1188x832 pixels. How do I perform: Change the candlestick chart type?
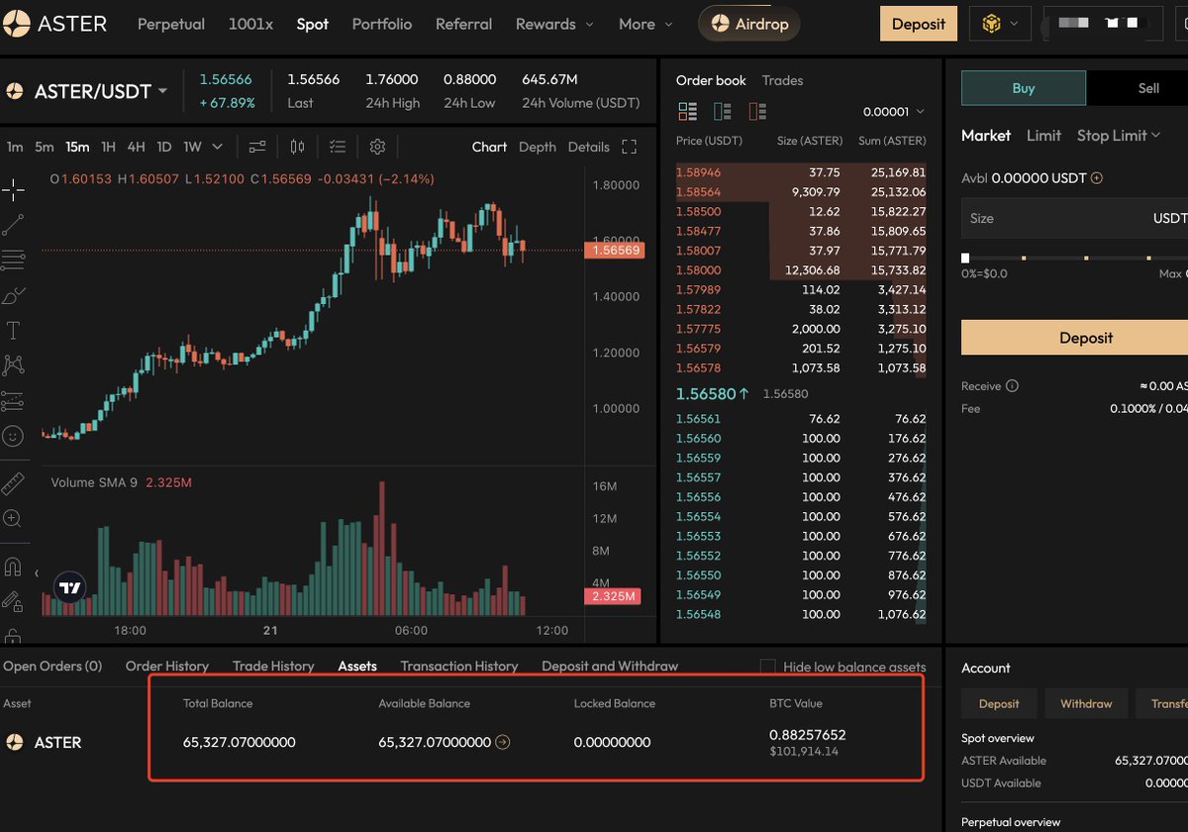click(297, 147)
